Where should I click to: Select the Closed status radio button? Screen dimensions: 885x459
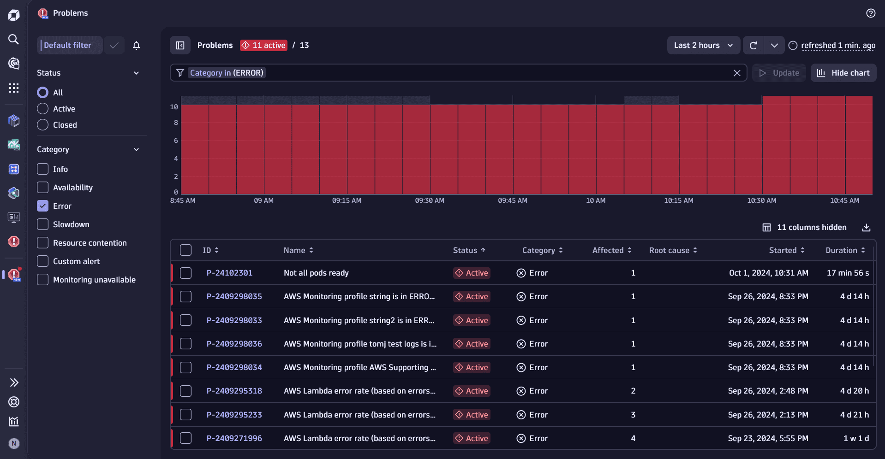coord(42,125)
